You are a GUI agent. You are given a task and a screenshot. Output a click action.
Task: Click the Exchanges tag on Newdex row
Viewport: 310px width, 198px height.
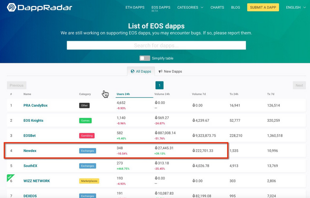click(87, 151)
